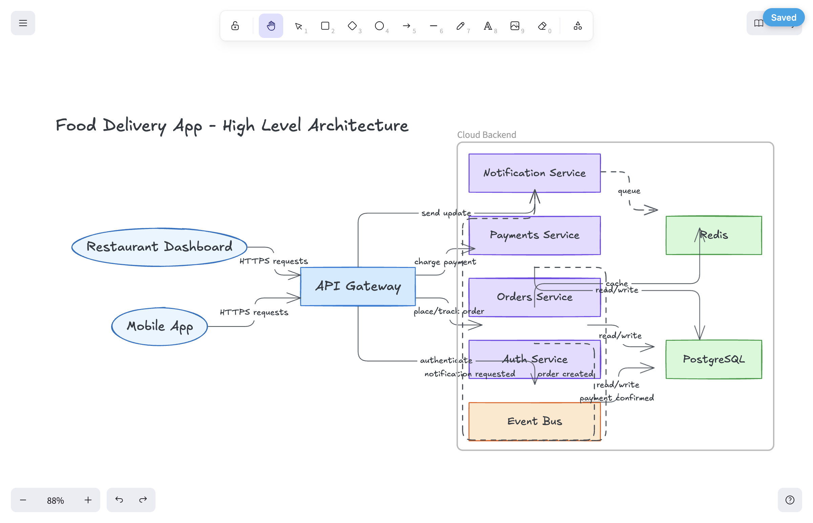Select the Selection arrow tool
The height and width of the screenshot is (523, 813).
pos(298,26)
